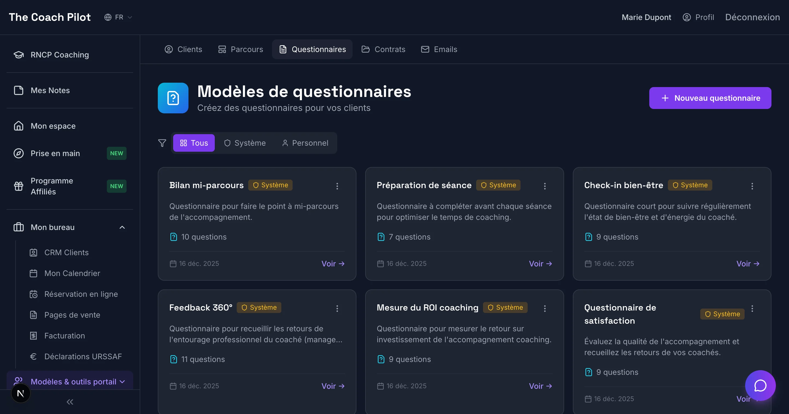789x414 pixels.
Task: Select the Personnel filter toggle
Action: [x=305, y=143]
